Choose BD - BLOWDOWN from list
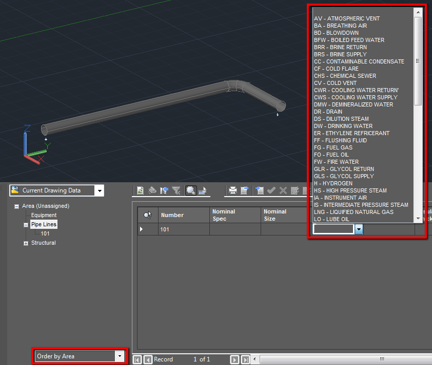Image resolution: width=432 pixels, height=365 pixels. click(336, 33)
